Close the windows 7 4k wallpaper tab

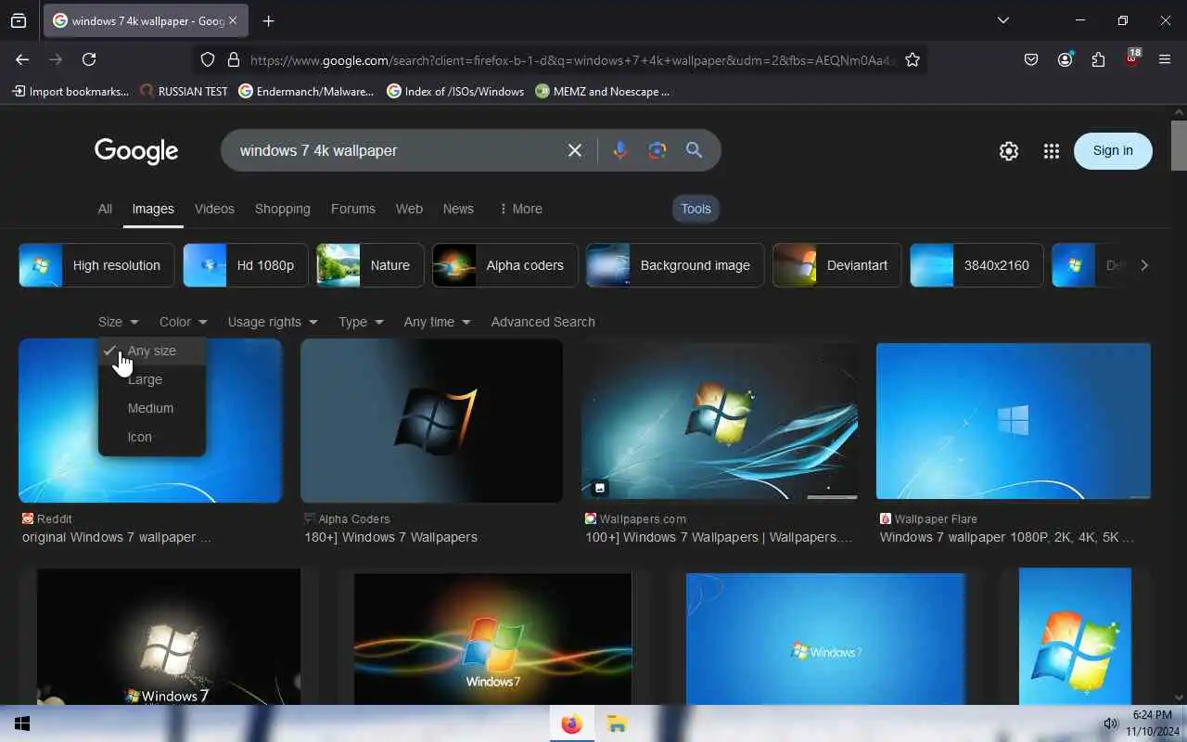point(232,20)
